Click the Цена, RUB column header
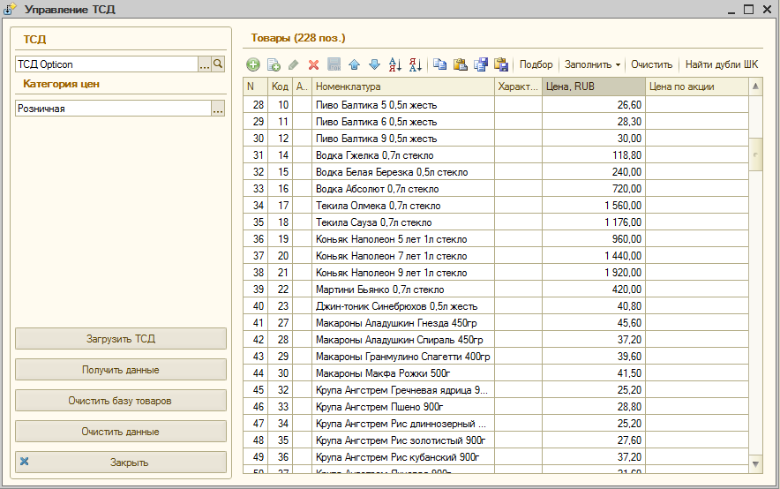This screenshot has width=780, height=489. (x=594, y=87)
